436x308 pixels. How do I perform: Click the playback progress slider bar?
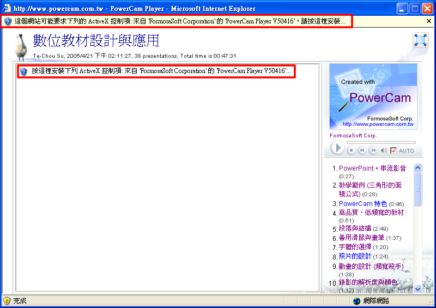click(x=381, y=142)
